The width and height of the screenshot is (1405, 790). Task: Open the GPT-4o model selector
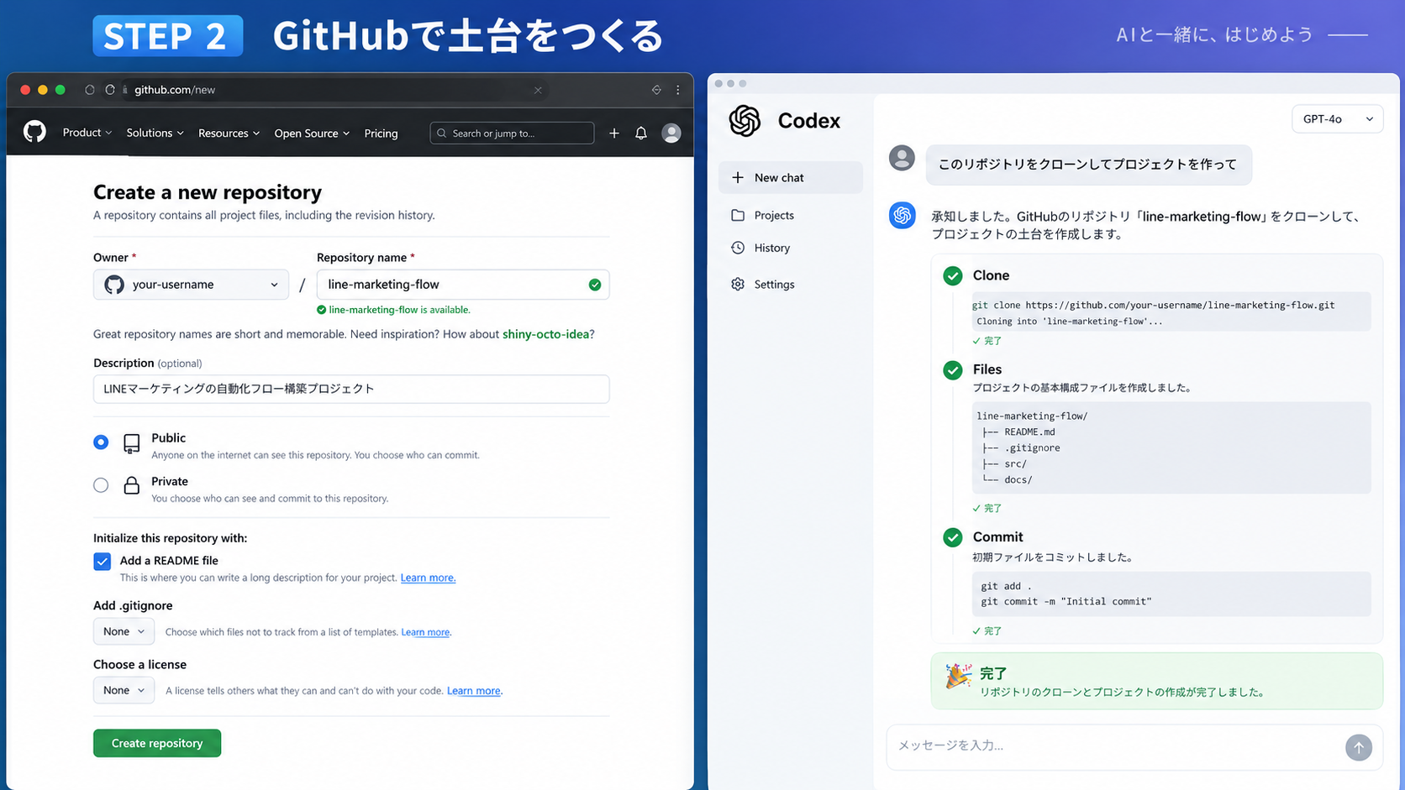click(1337, 118)
